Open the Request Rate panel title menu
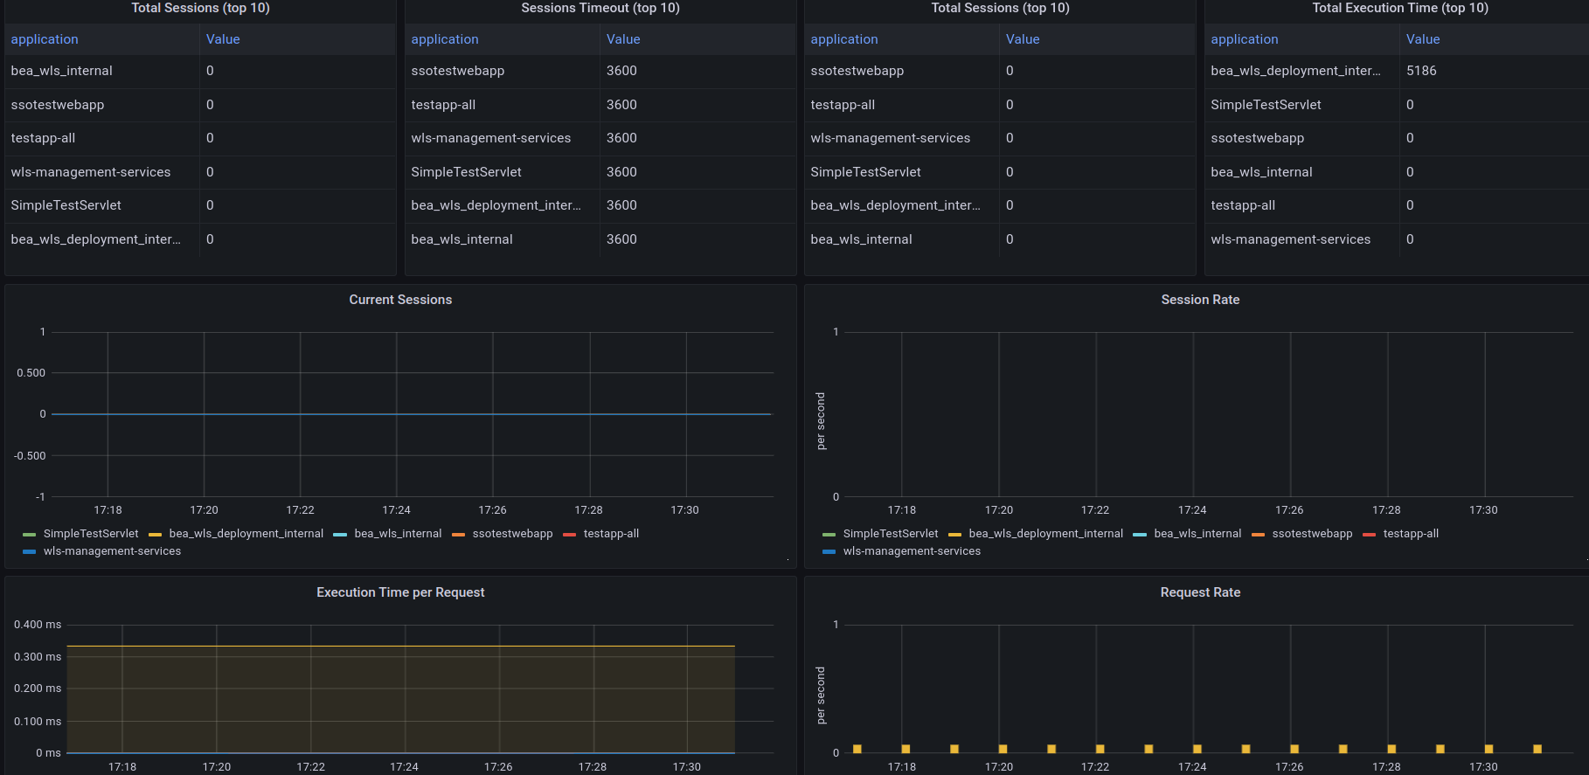Viewport: 1589px width, 775px height. tap(1200, 592)
